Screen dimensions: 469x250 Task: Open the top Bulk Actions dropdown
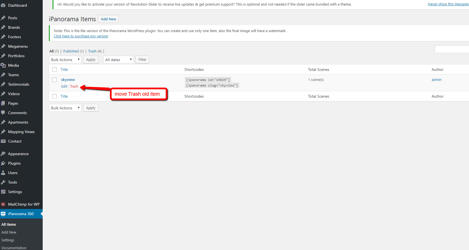[x=65, y=60]
